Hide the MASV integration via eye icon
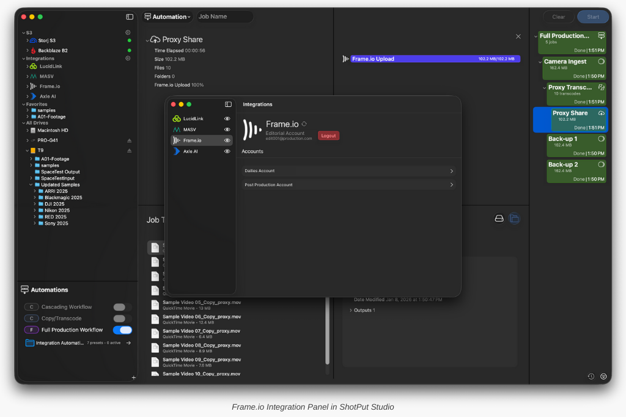 point(227,129)
